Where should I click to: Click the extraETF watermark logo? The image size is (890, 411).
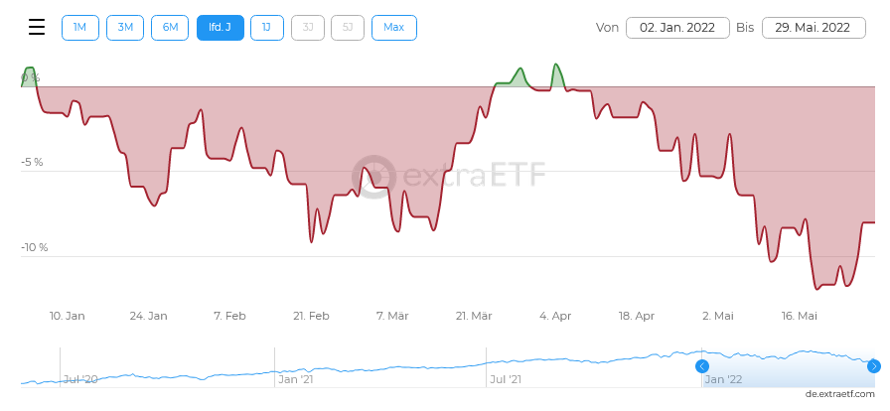450,176
